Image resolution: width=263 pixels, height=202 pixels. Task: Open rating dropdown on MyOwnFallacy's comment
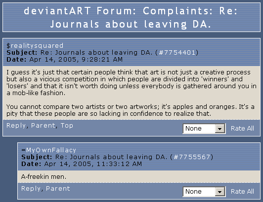204,192
